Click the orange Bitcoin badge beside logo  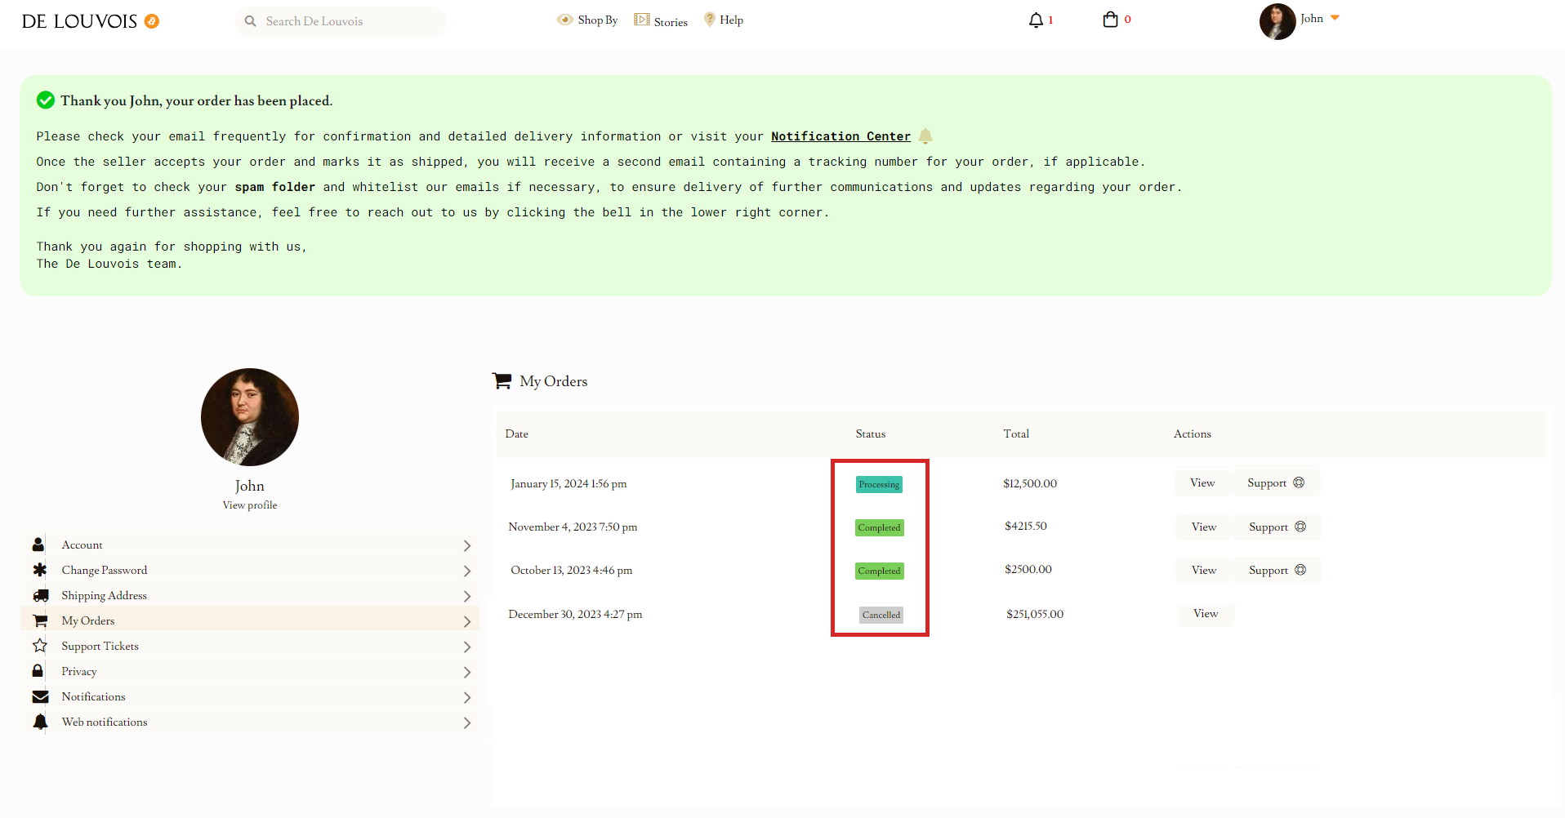(152, 21)
